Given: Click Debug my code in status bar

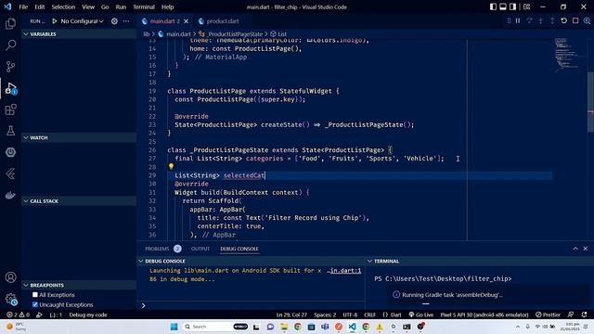Looking at the screenshot, I should [x=88, y=315].
